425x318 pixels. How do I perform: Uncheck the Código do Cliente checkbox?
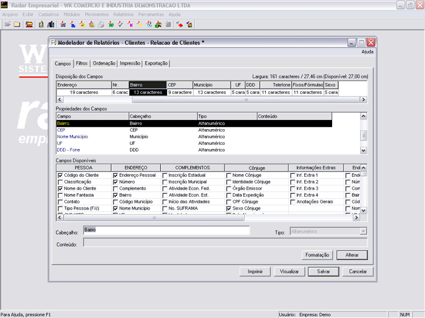pyautogui.click(x=59, y=175)
